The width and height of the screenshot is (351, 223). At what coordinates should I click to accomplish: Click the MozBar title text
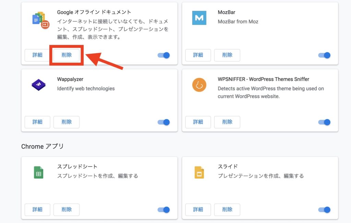227,12
